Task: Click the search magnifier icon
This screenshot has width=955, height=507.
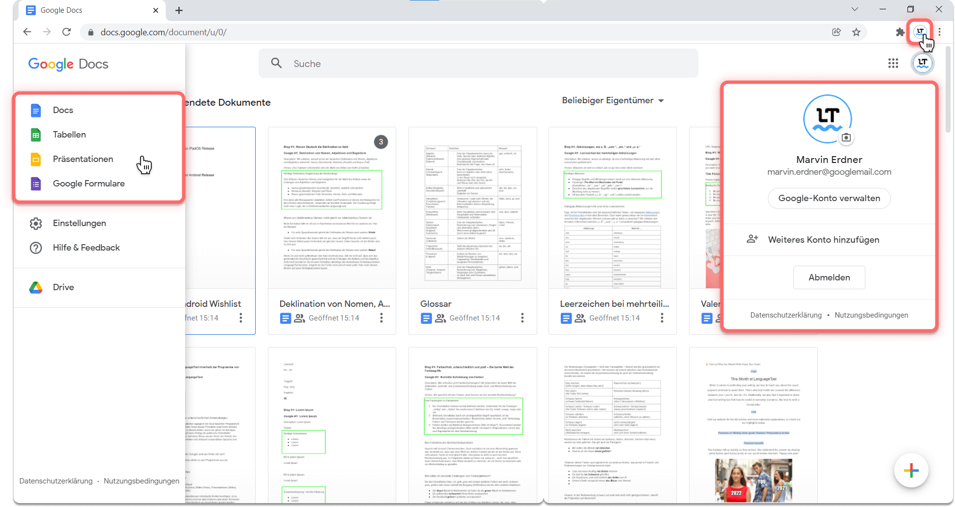Action: pos(277,63)
